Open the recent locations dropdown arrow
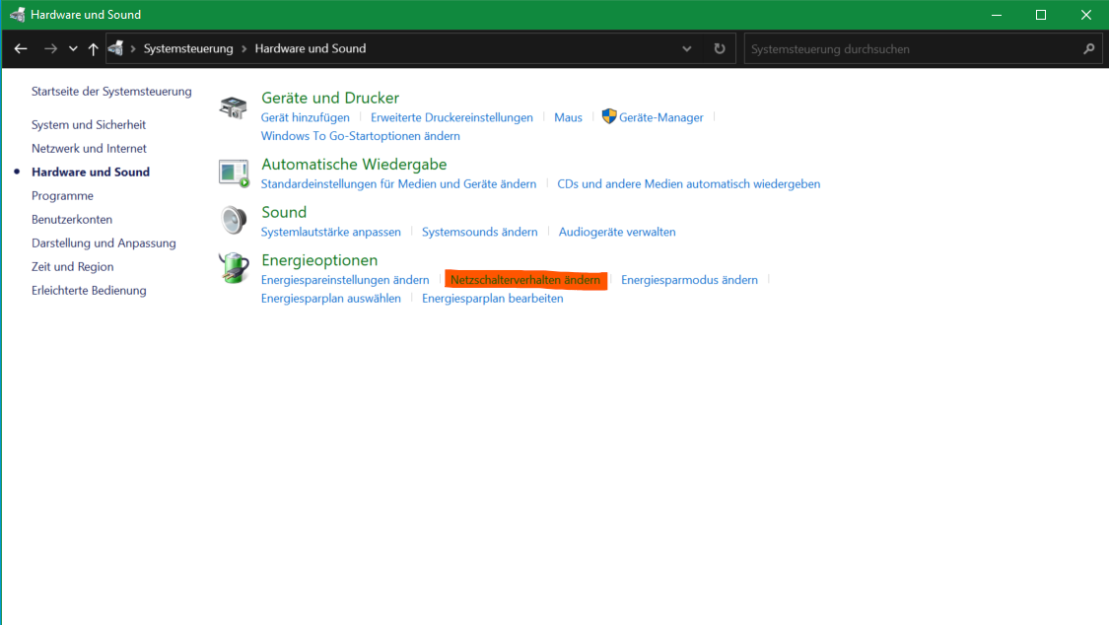Screen dimensions: 1109x625 click(73, 48)
